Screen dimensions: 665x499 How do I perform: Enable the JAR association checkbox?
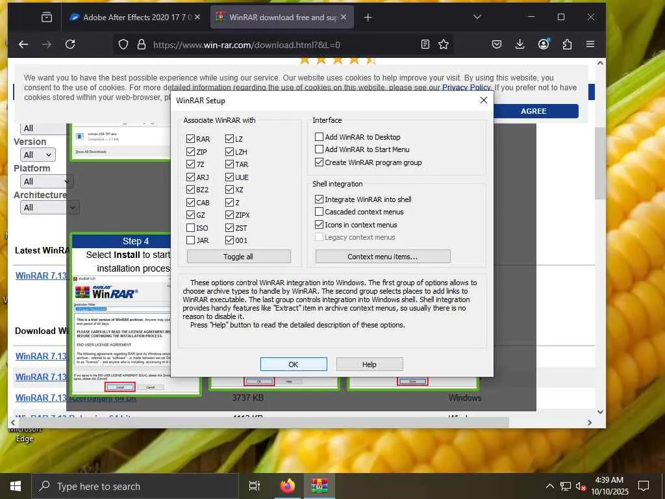pyautogui.click(x=190, y=240)
